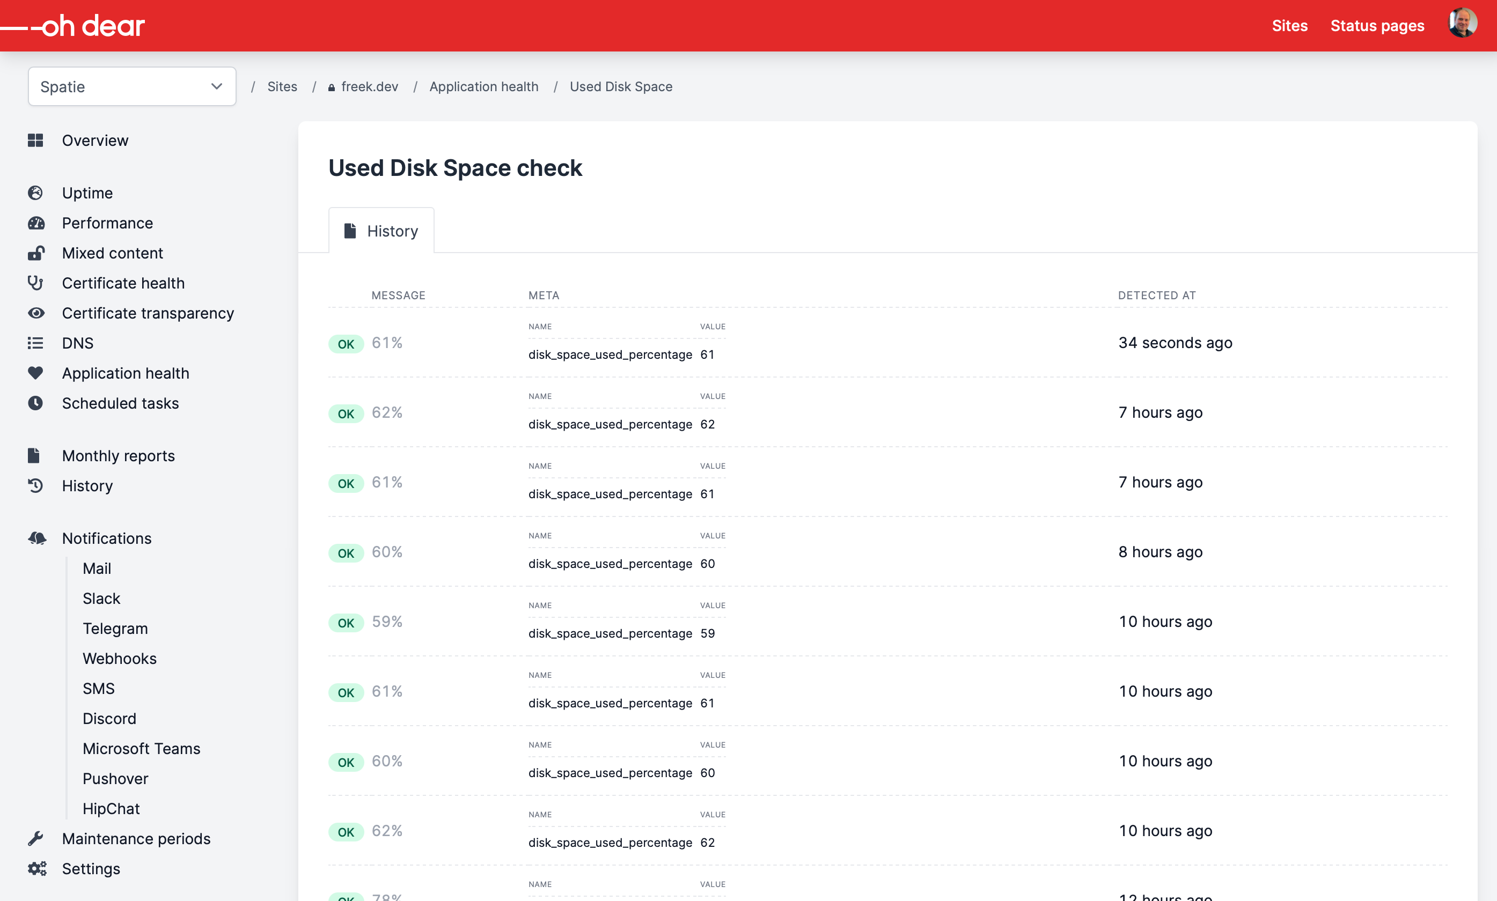Click the DETECTED AT column header

pos(1156,295)
